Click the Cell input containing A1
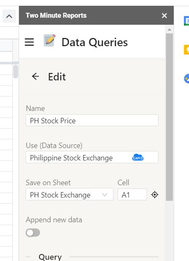Screen dimensions: 189x261 (132, 195)
